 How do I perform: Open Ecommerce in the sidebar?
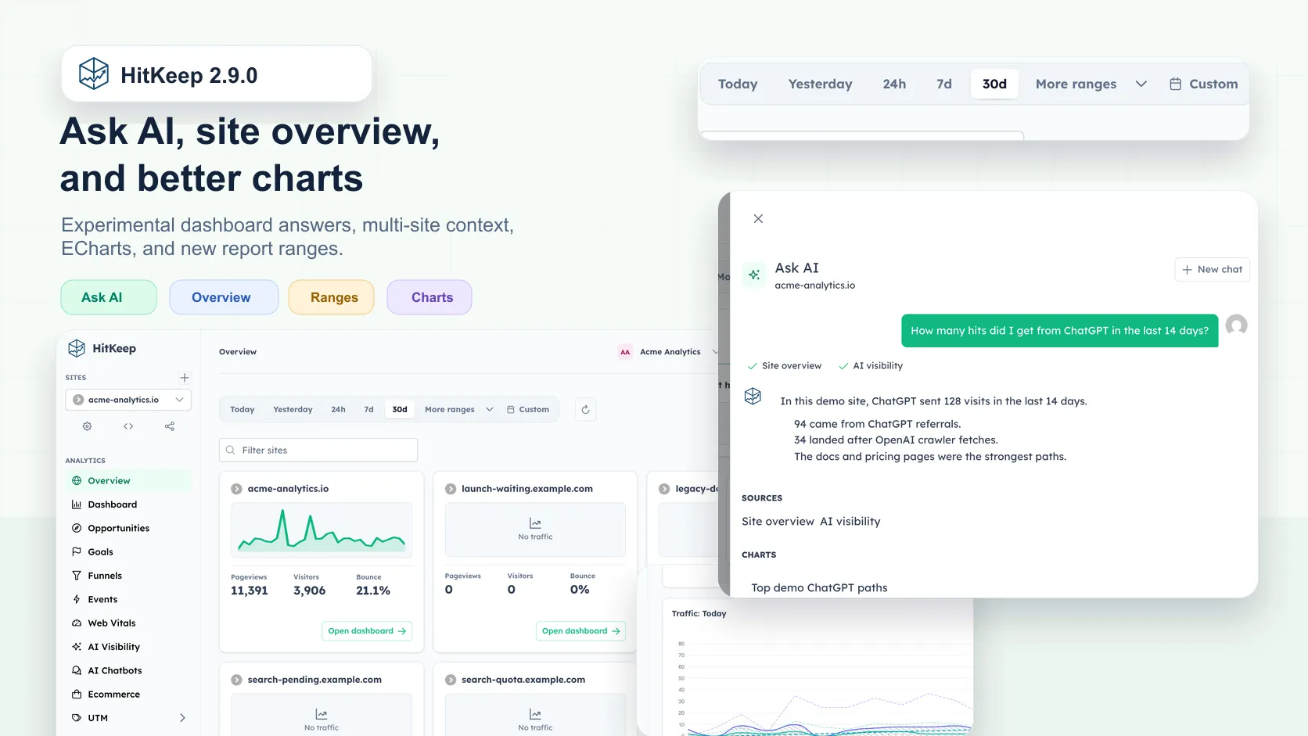pyautogui.click(x=128, y=695)
